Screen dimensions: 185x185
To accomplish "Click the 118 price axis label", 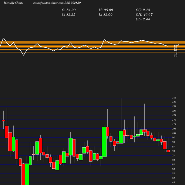I will point(174,120).
